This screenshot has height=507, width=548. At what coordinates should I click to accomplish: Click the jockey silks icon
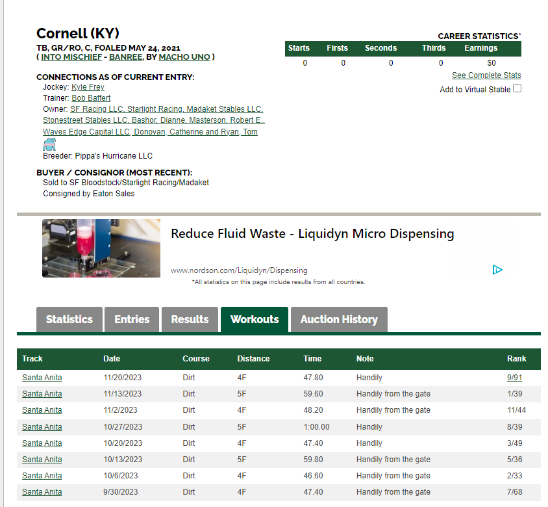pyautogui.click(x=49, y=144)
